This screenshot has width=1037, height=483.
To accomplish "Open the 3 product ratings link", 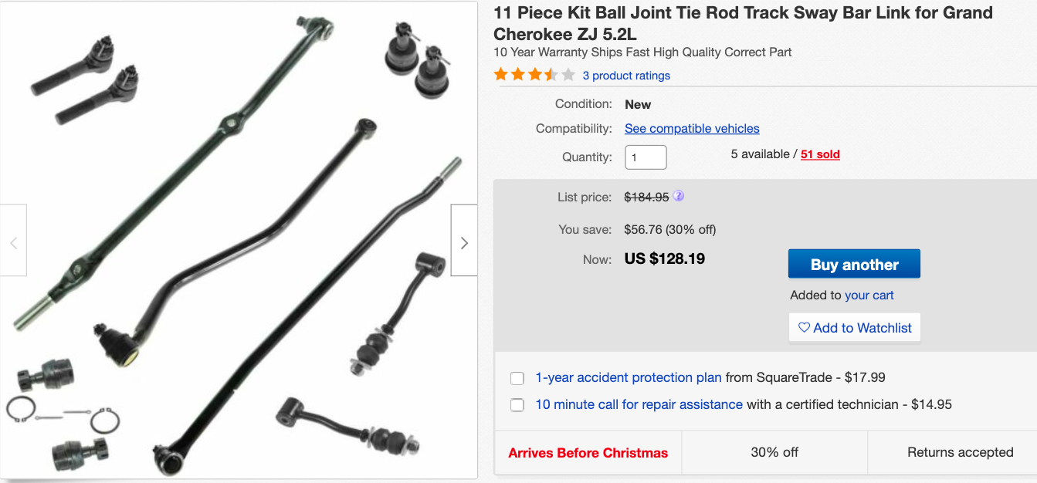I will tap(626, 76).
